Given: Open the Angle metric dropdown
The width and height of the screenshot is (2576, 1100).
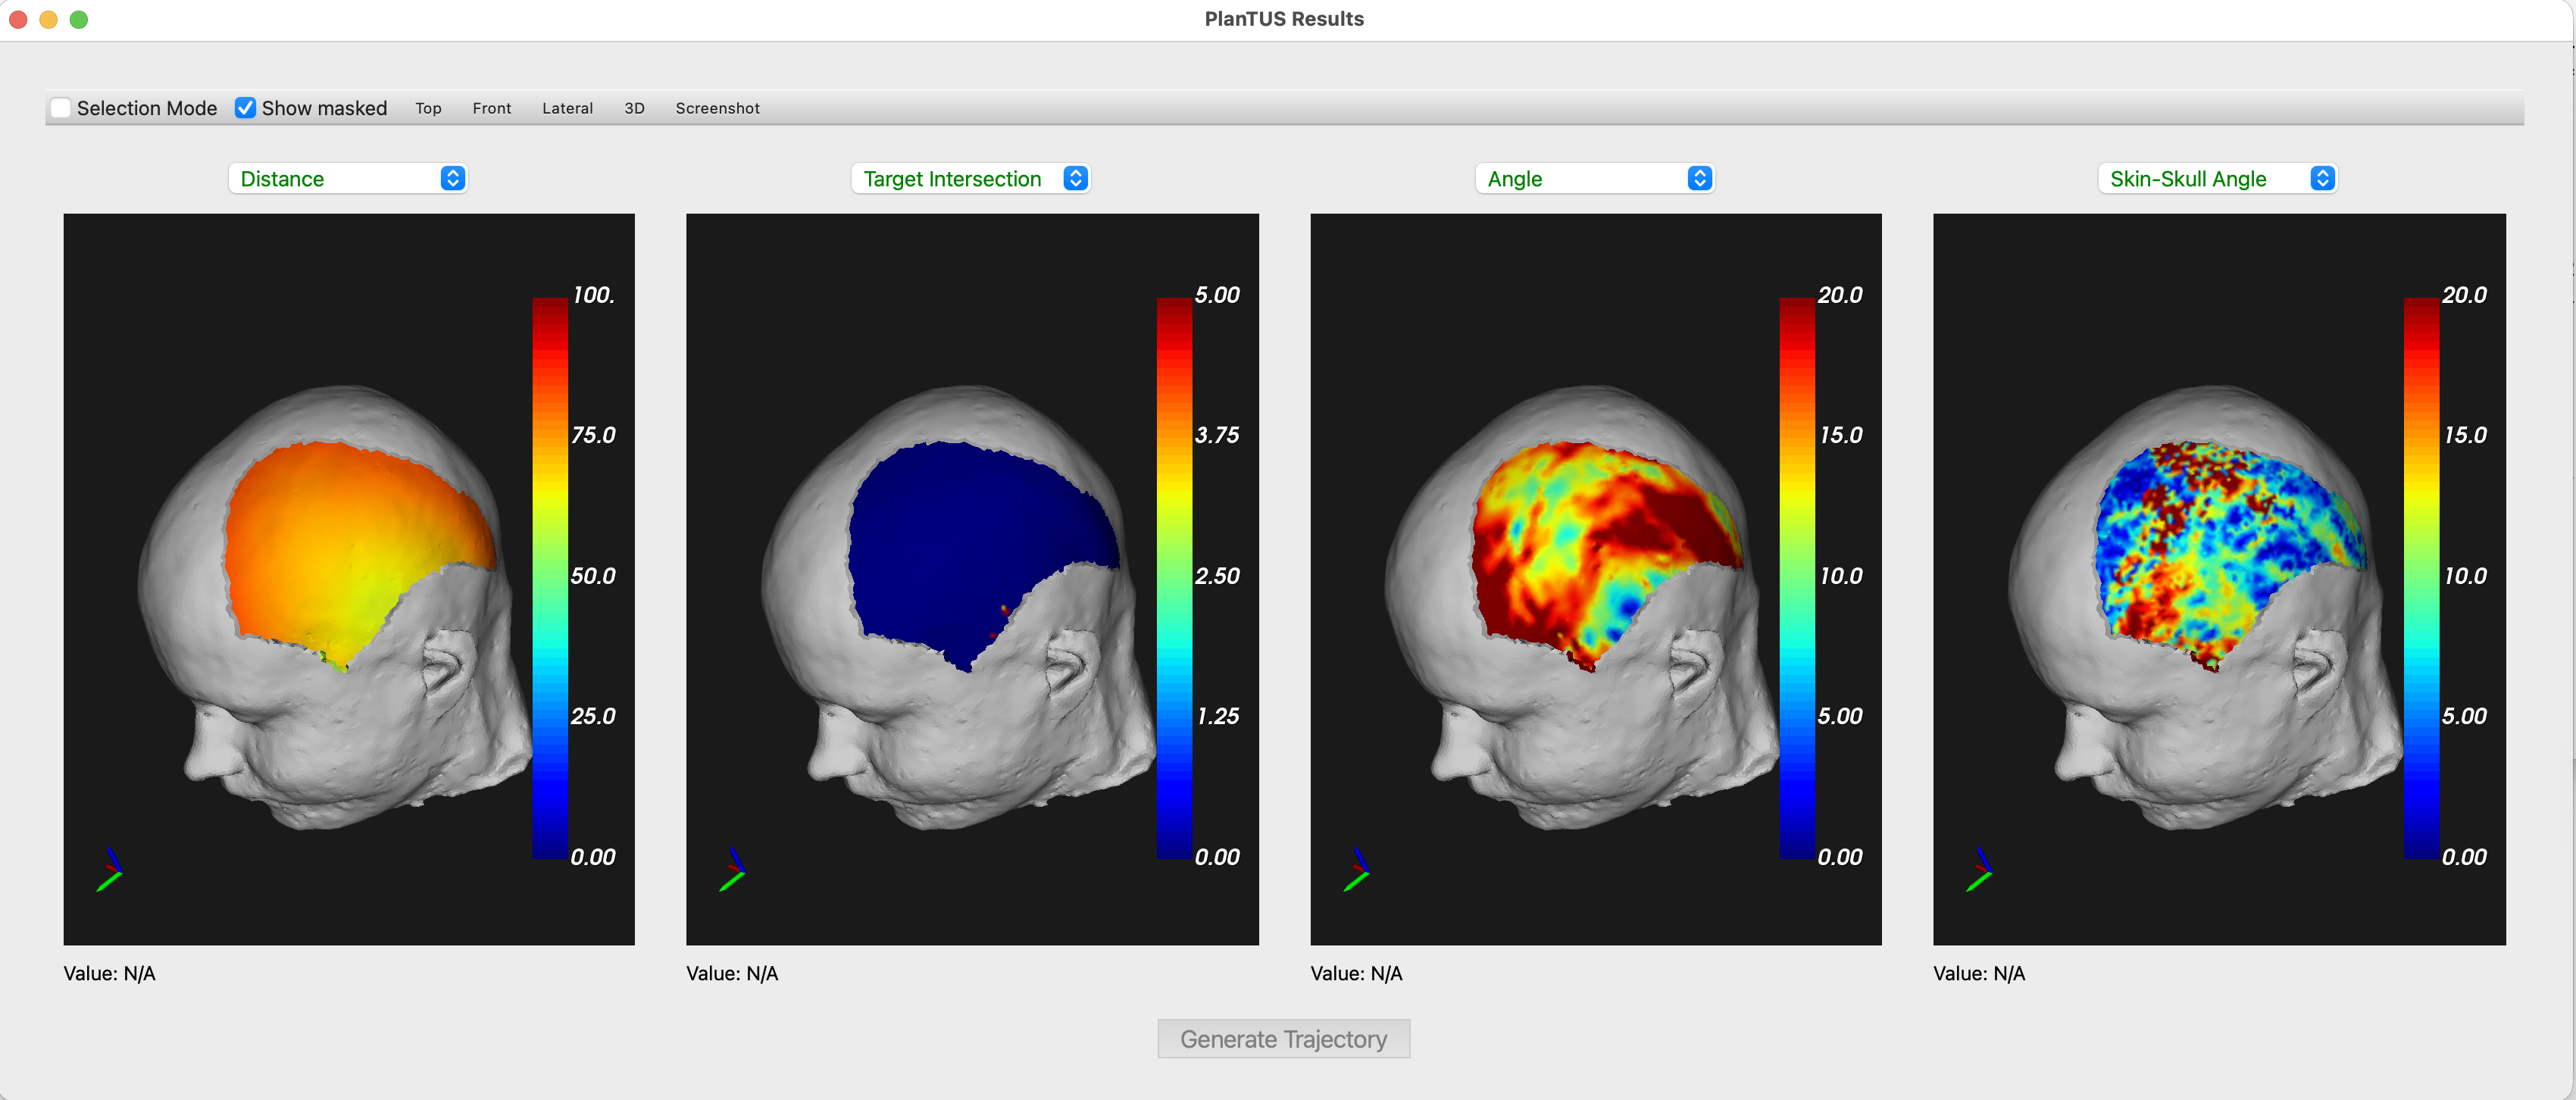Looking at the screenshot, I should pyautogui.click(x=1594, y=179).
